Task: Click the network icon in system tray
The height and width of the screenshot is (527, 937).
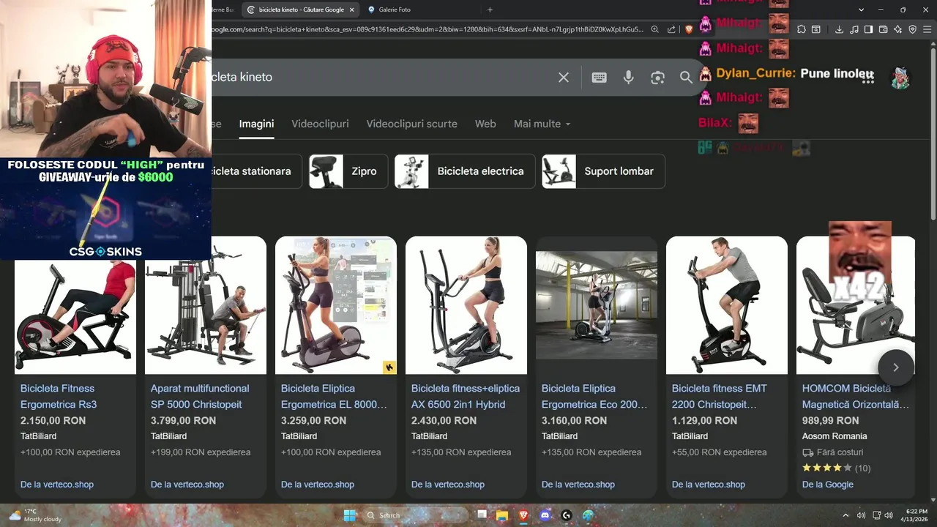Action: point(876,515)
